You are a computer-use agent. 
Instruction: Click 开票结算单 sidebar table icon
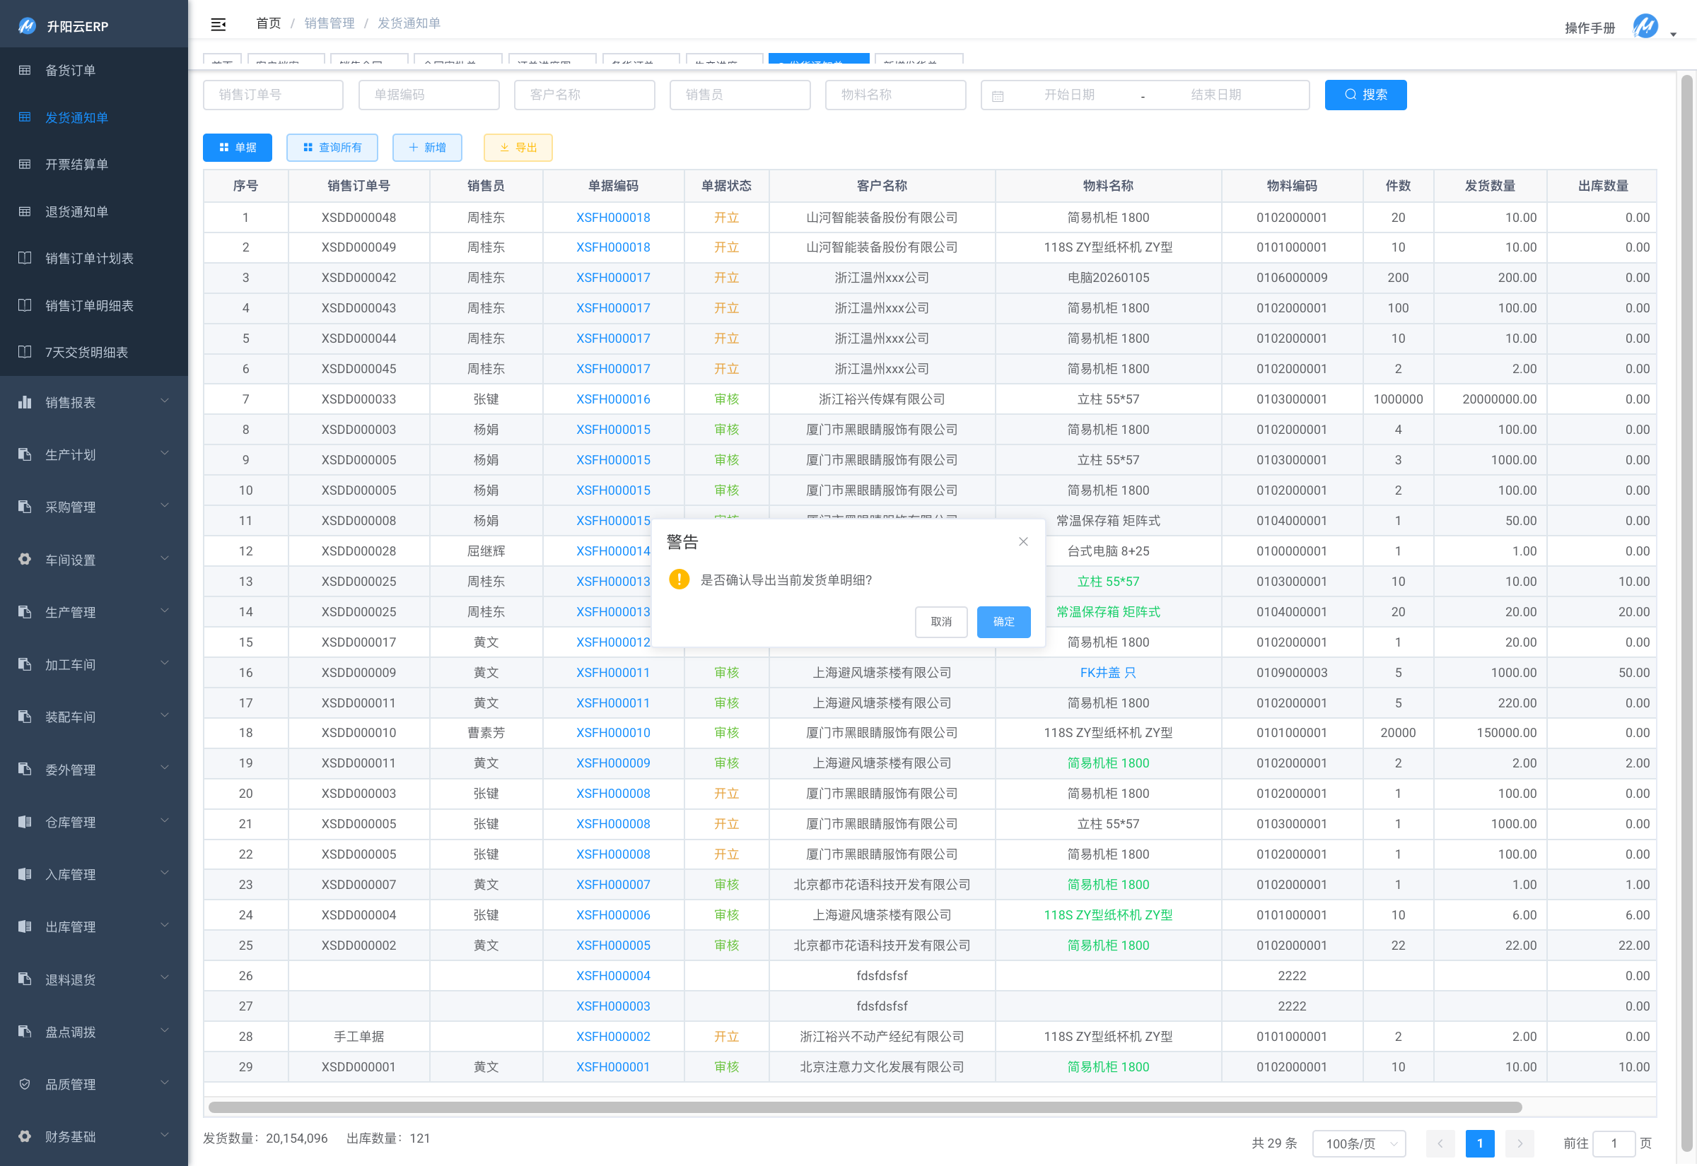click(x=25, y=165)
